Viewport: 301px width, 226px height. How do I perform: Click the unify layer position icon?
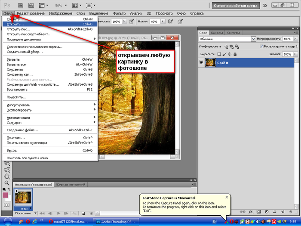[x=226, y=46]
